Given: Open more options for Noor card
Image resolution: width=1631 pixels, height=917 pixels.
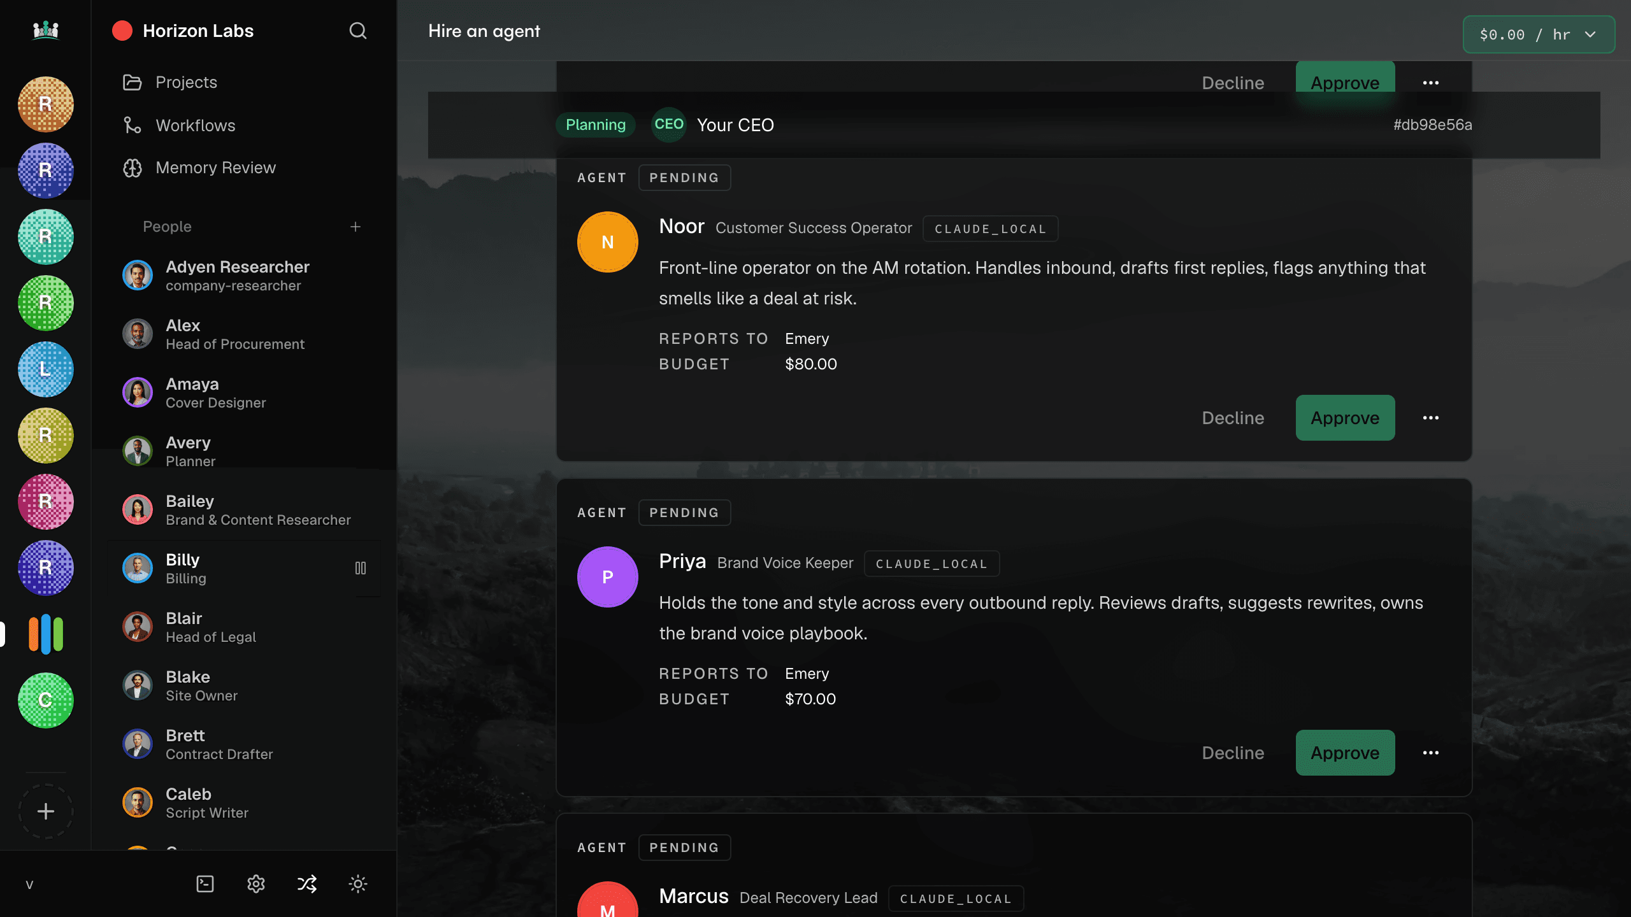Looking at the screenshot, I should pos(1431,418).
